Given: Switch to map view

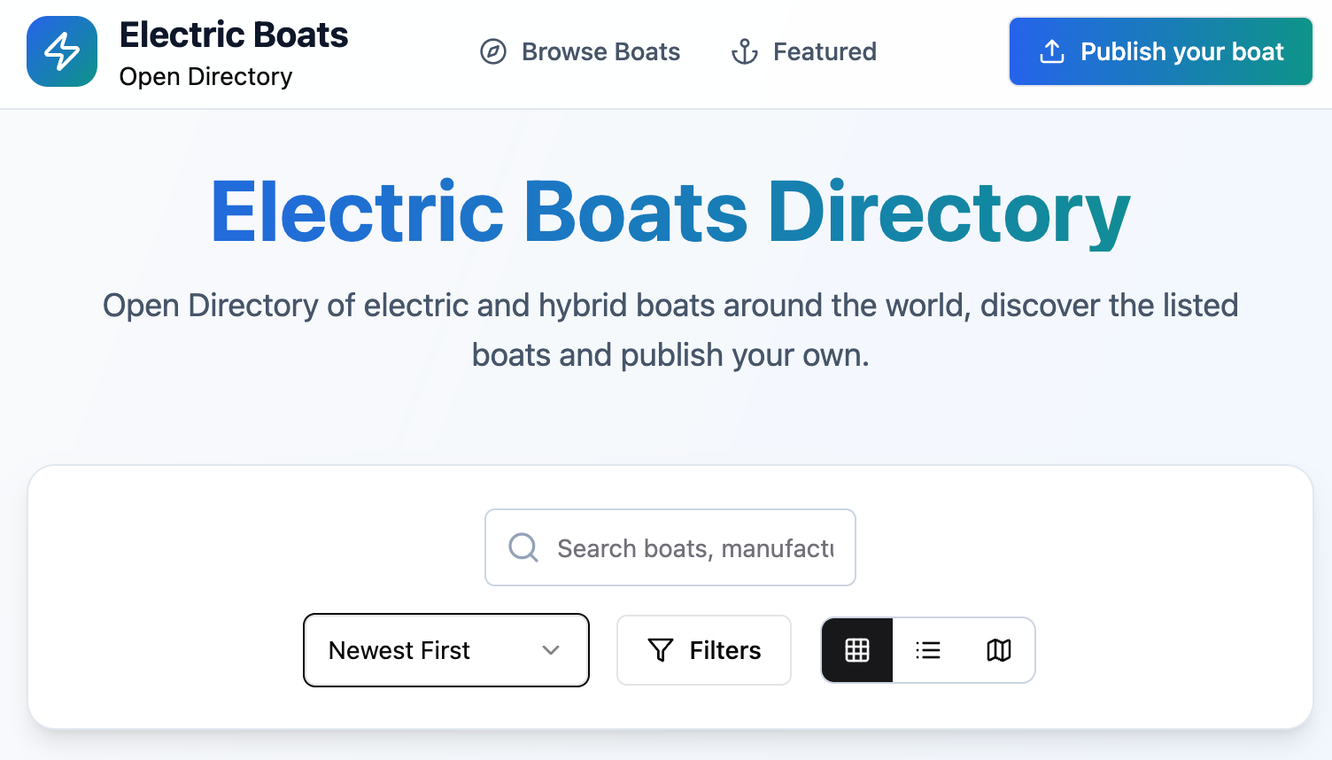Looking at the screenshot, I should (x=999, y=650).
